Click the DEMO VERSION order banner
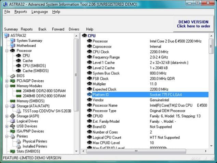 pyautogui.click(x=193, y=24)
